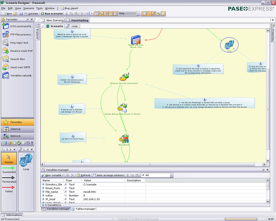Click the Variables list scroll down arrow
The image size is (276, 221).
tap(268, 201)
